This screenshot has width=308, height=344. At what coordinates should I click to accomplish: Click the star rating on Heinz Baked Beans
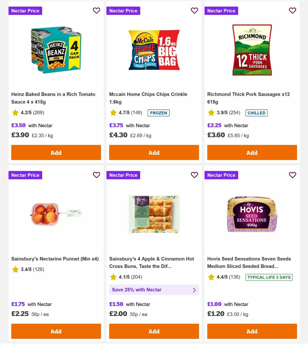click(x=15, y=113)
